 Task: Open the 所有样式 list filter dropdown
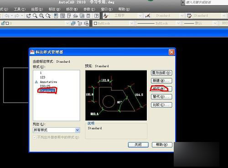coord(78,130)
